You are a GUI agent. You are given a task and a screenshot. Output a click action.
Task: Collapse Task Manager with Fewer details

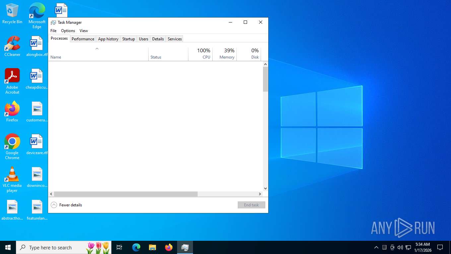[x=66, y=205]
